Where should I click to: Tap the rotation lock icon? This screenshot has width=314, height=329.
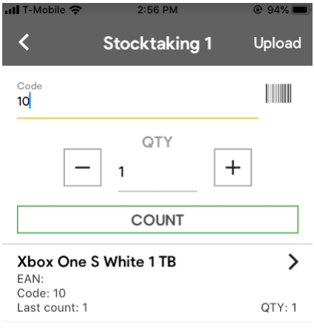258,10
